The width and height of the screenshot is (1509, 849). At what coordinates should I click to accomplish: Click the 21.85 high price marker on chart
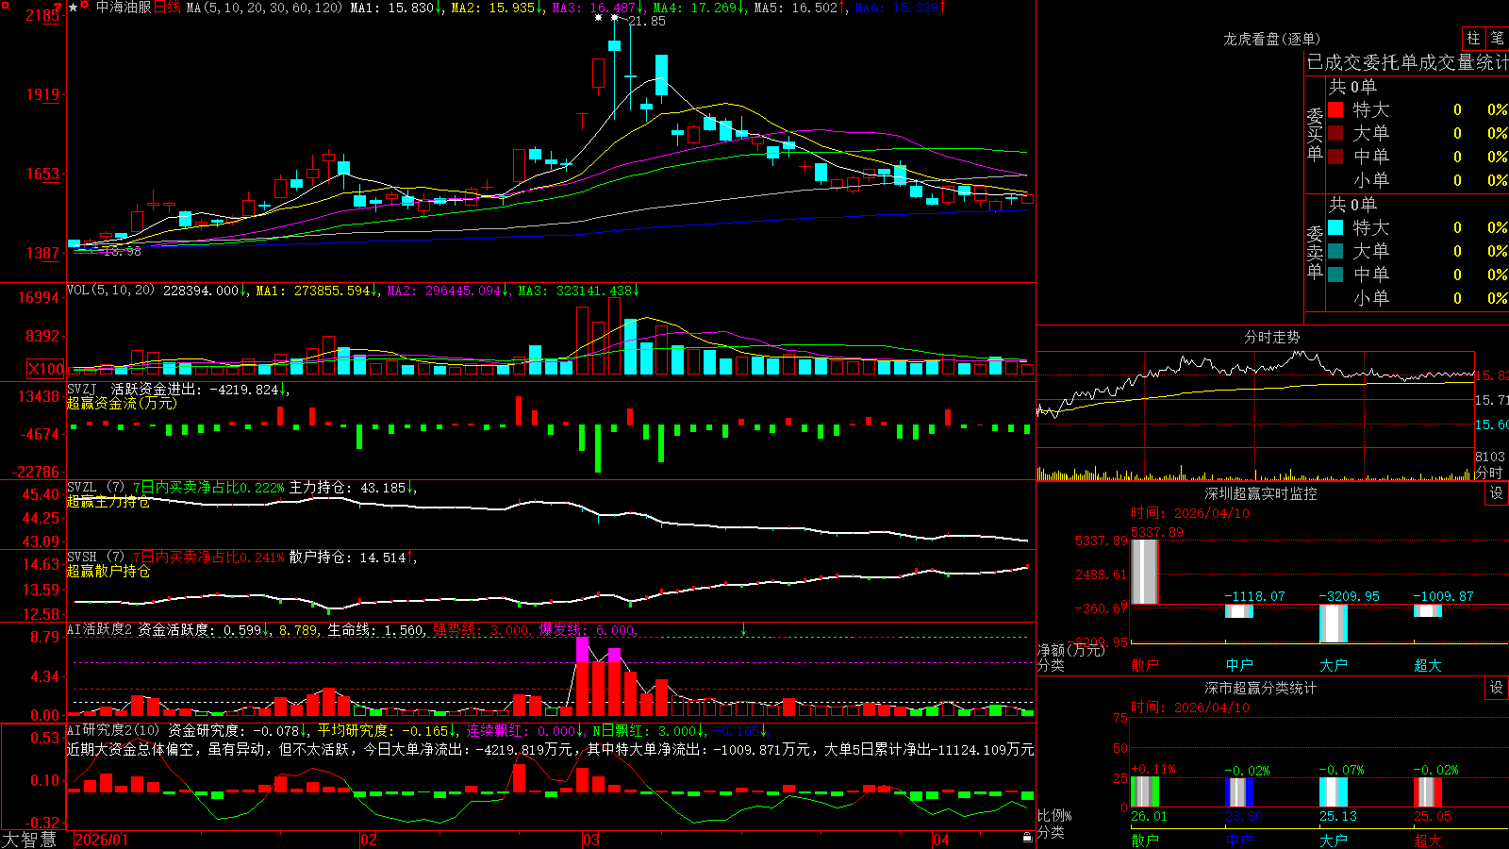(x=647, y=21)
